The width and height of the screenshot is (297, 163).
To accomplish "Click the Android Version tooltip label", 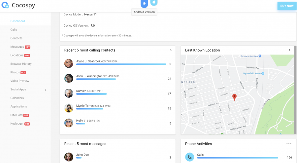I will point(144,12).
